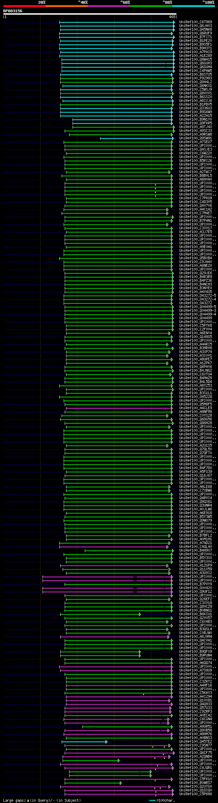The height and width of the screenshot is (803, 218).
Task: Click the purple alignment bar for UniRef100_Q1DIQ0
Action: pos(119,790)
